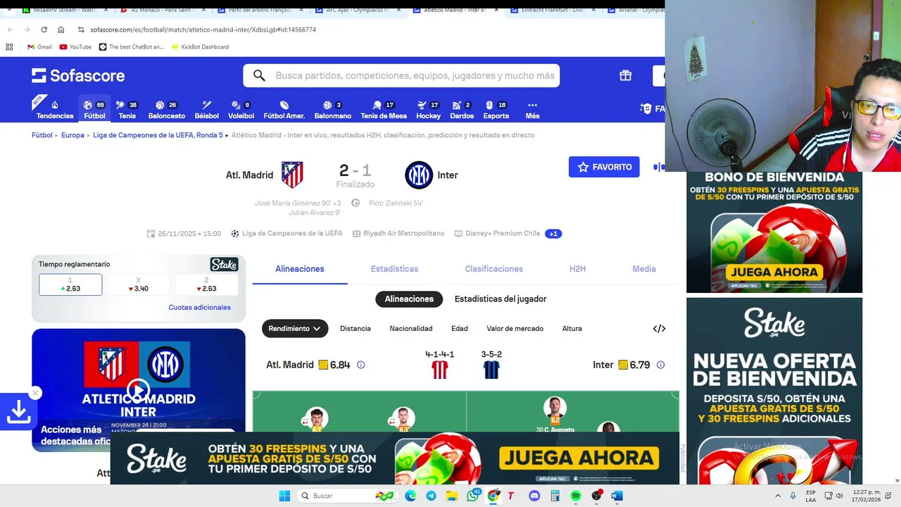Open WhatsApp from the taskbar
This screenshot has width=901, height=507.
[x=472, y=496]
